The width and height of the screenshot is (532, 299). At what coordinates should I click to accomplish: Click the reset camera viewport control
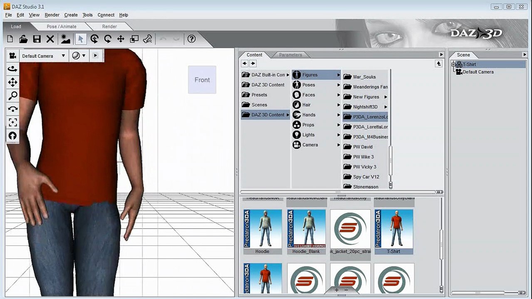pyautogui.click(x=12, y=135)
